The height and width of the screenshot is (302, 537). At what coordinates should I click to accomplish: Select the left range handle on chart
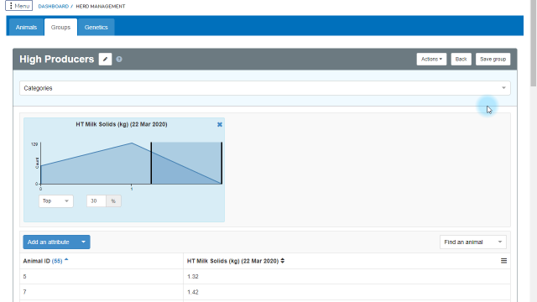click(151, 163)
